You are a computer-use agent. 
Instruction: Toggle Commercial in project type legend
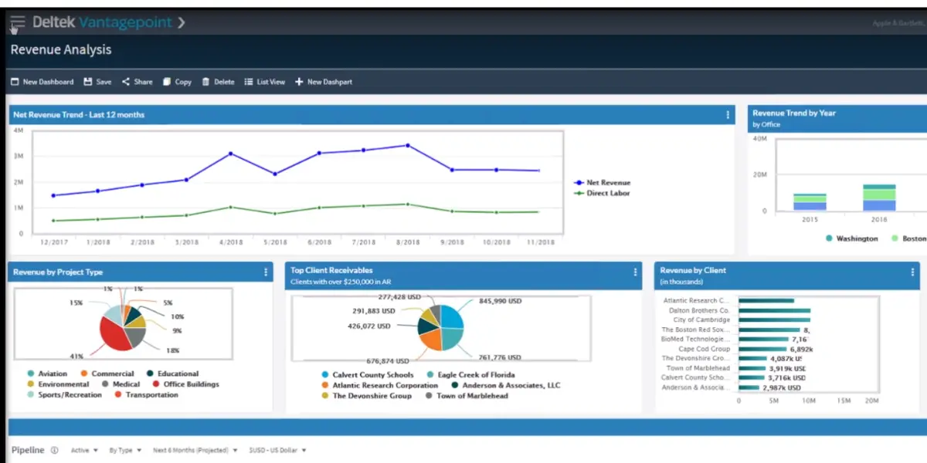click(107, 374)
